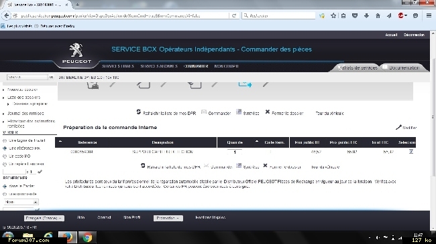This screenshot has height=244, width=436.
Task: Open Pocket shield icon in Firefox toolbar
Action: tap(355, 16)
